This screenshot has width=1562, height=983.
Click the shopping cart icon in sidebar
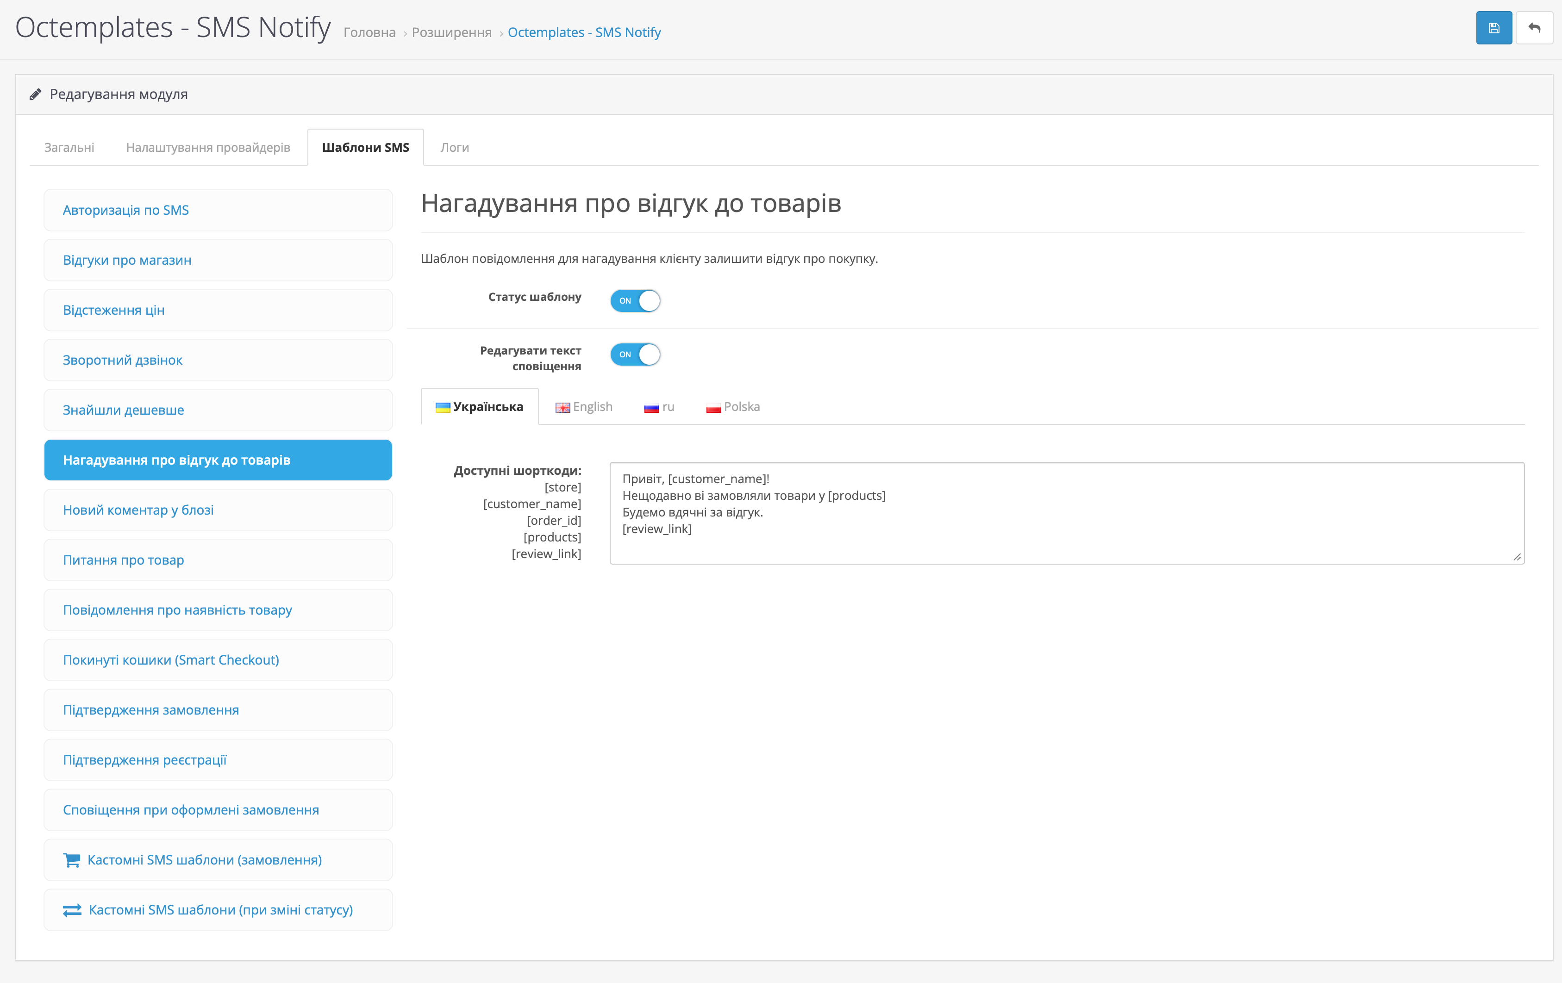(x=71, y=860)
